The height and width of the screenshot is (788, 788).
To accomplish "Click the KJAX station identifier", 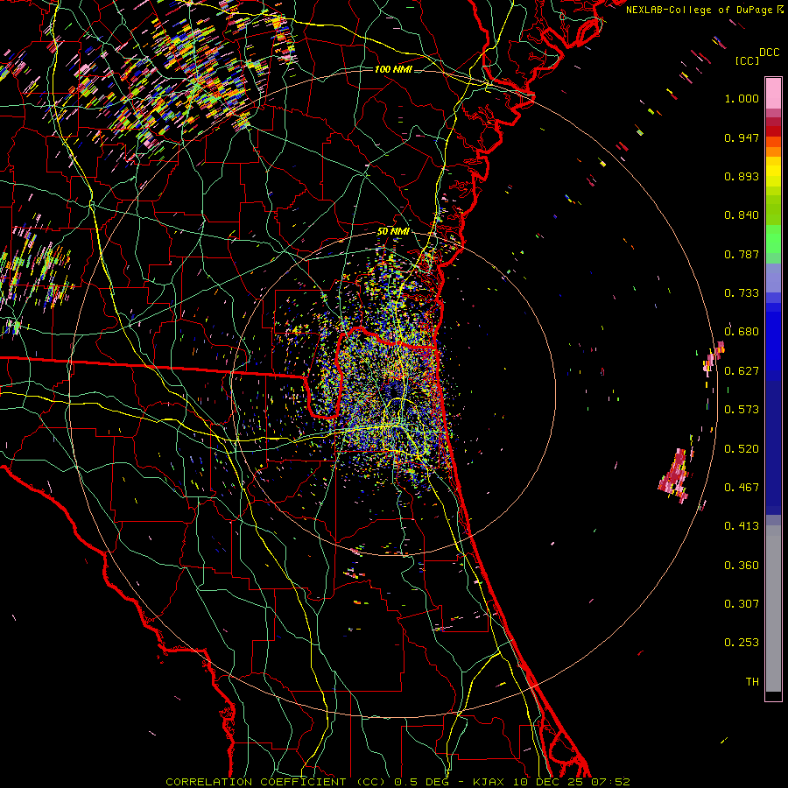I will (x=489, y=782).
